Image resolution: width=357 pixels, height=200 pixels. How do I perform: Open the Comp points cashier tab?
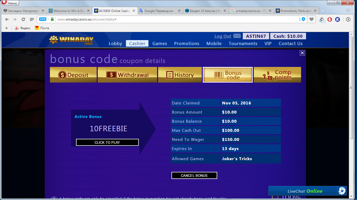point(277,75)
